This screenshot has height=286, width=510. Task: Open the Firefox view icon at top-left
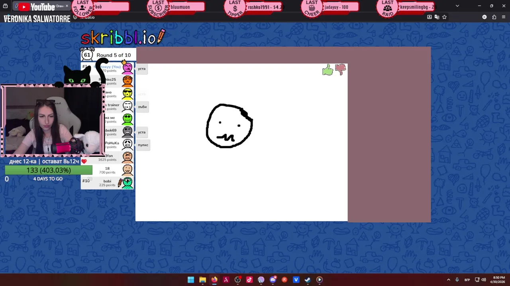tap(5, 6)
